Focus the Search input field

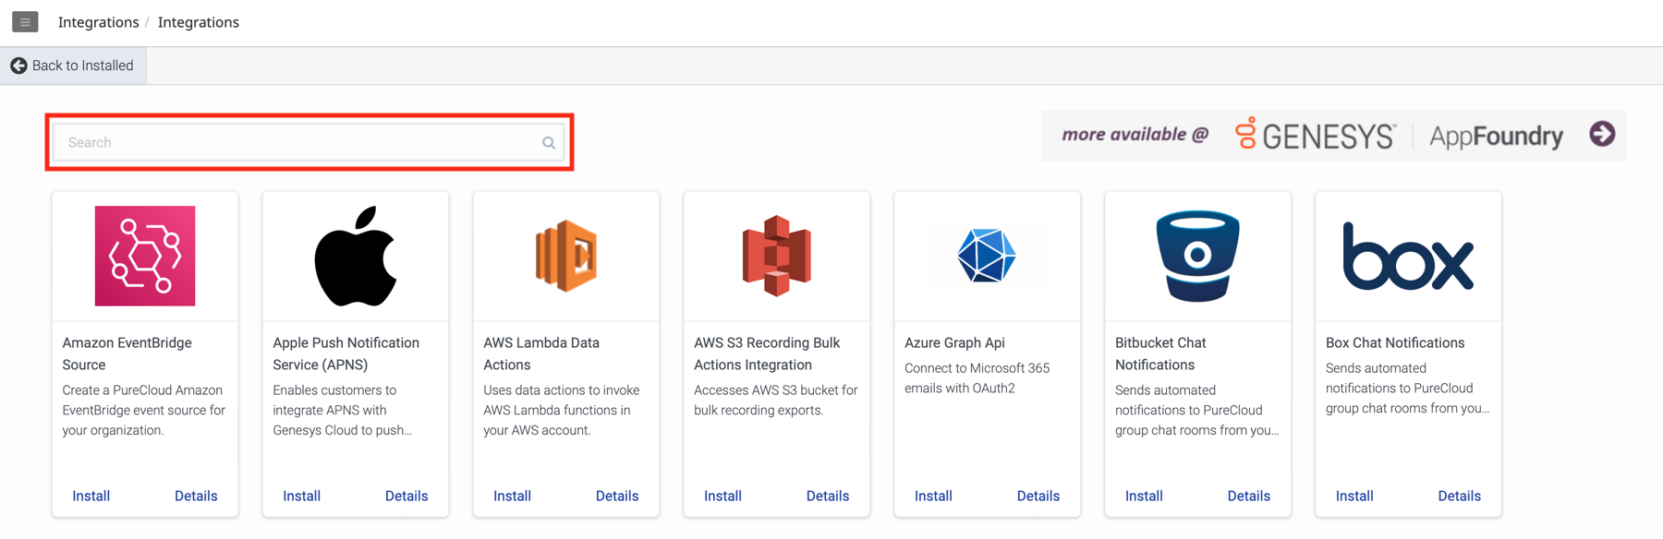click(309, 142)
